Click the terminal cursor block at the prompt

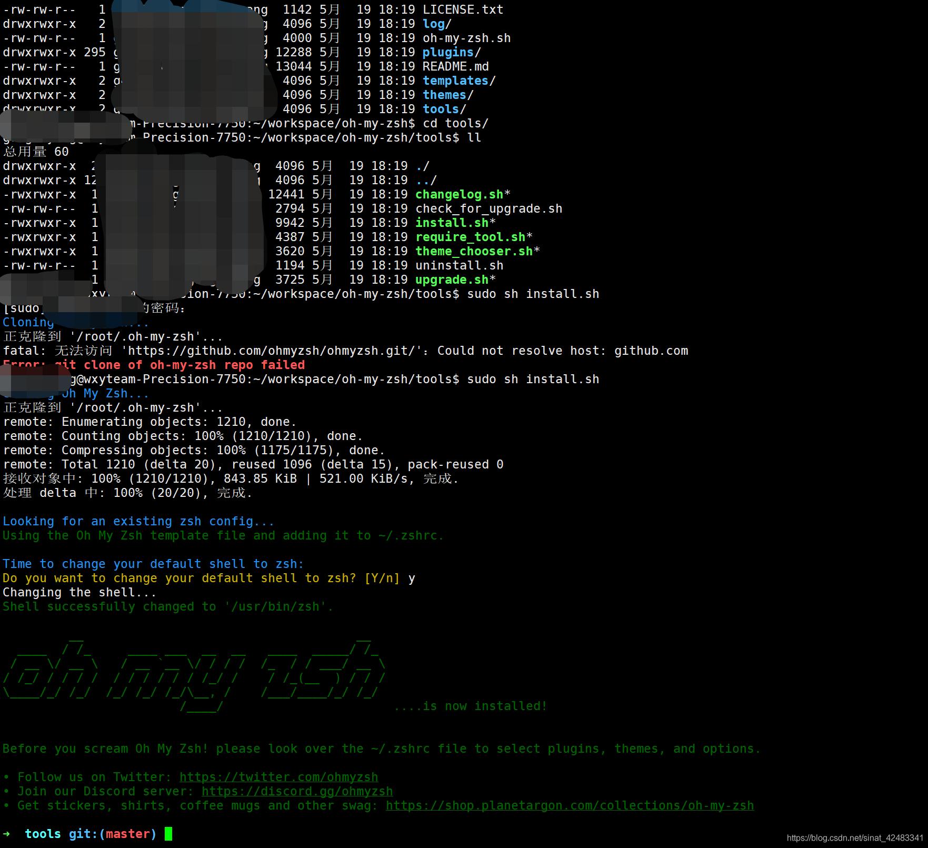point(168,834)
